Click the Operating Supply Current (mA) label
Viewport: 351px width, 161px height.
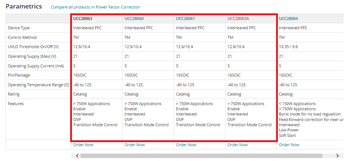tap(36, 66)
